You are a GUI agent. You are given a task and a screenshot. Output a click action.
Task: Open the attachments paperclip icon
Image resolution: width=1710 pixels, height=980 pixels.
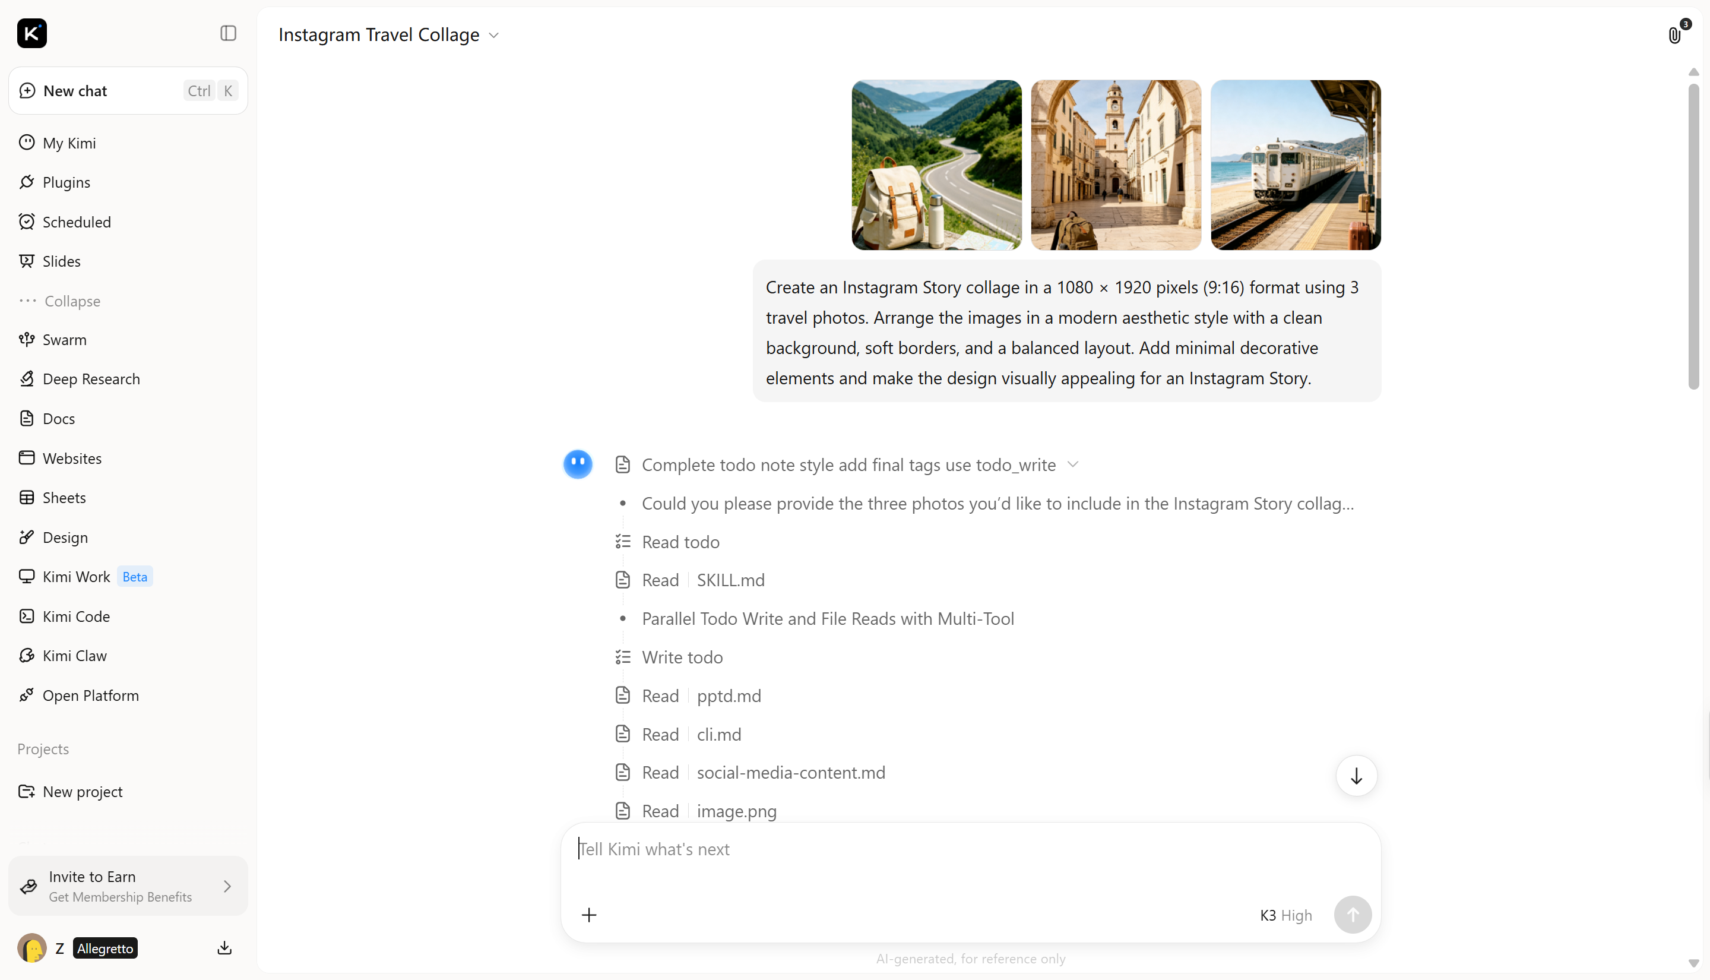(1674, 35)
